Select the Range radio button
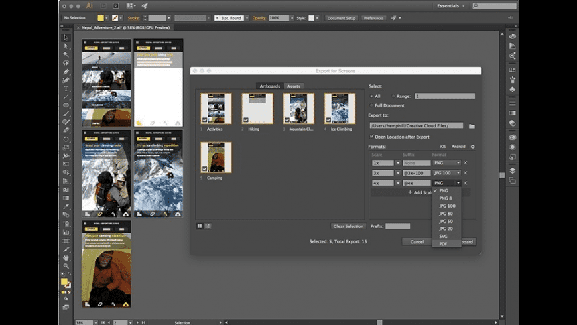This screenshot has height=325, width=577. point(393,96)
